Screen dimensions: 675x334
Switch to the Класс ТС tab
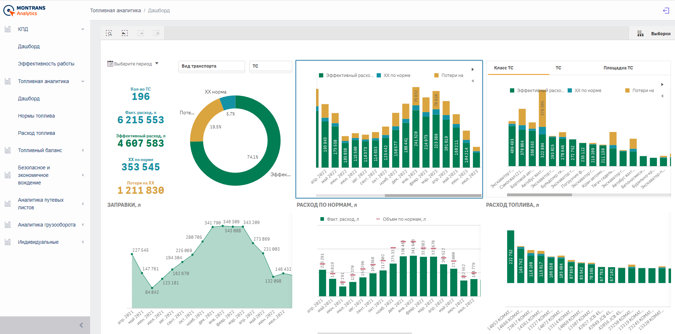tap(503, 68)
